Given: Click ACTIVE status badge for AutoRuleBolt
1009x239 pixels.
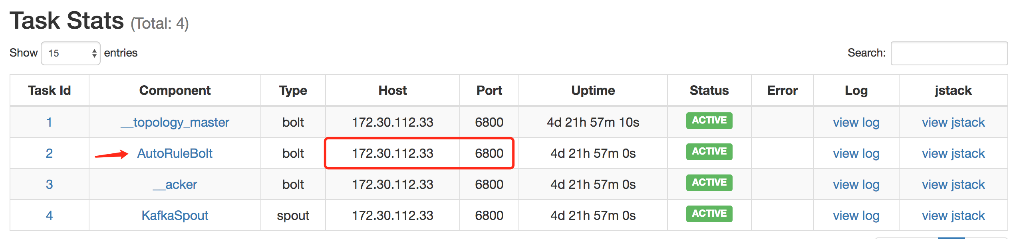Looking at the screenshot, I should (x=709, y=152).
